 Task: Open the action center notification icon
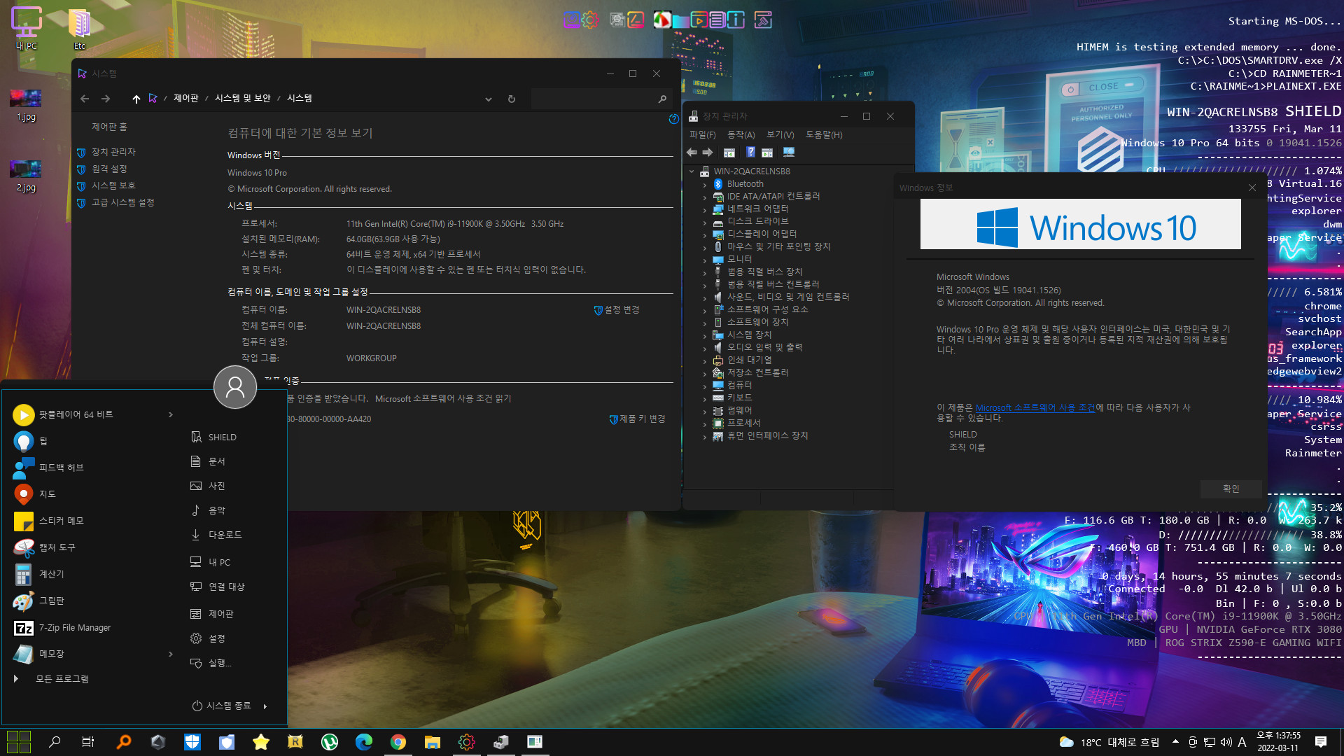1321,742
